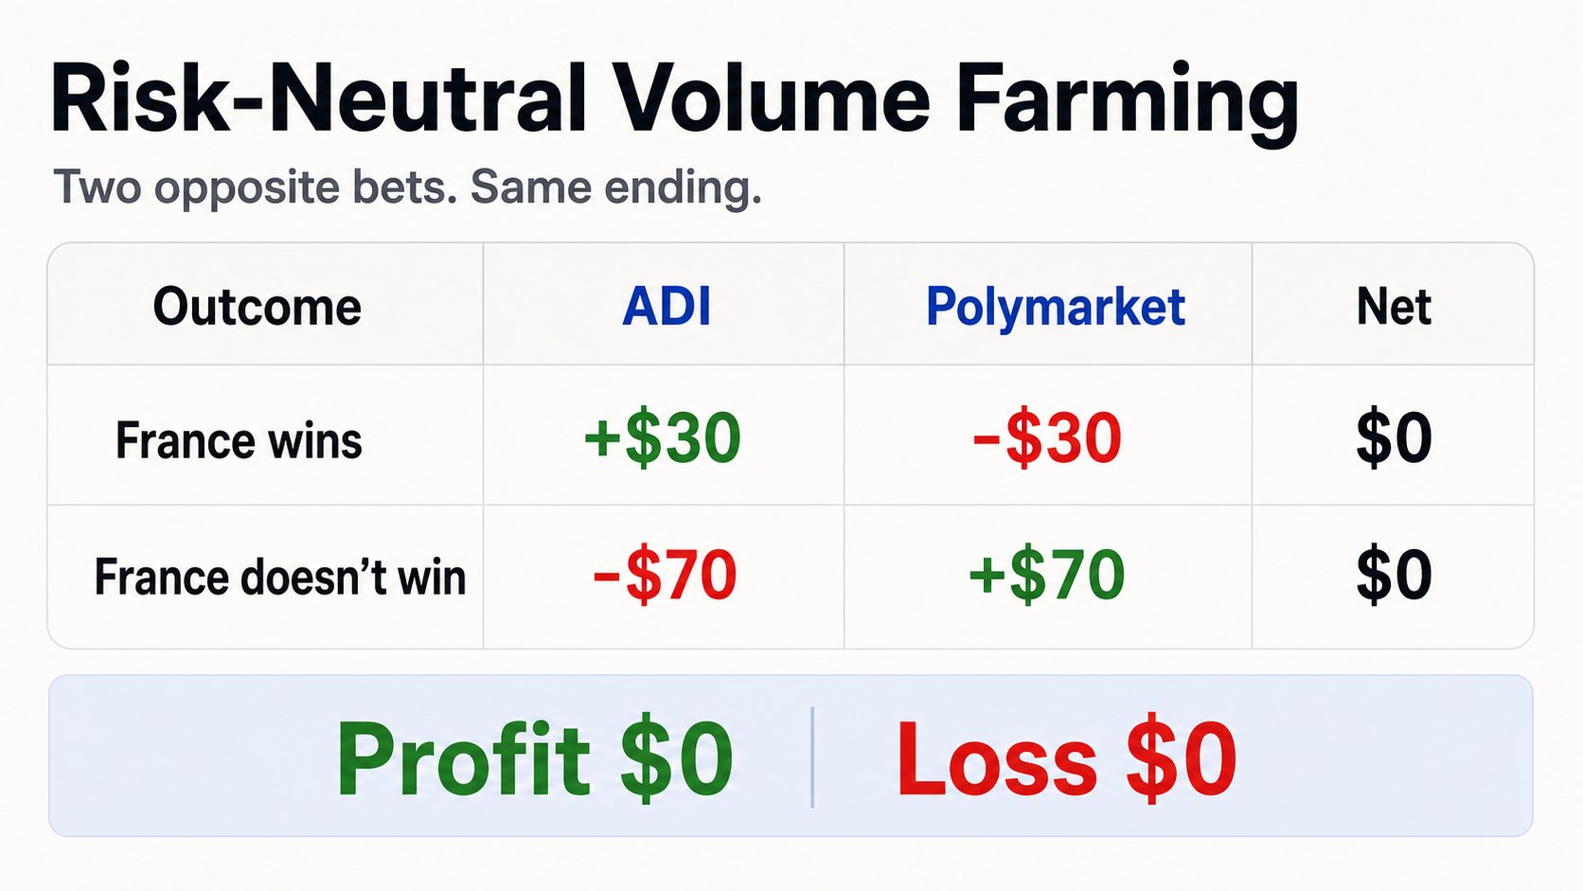Click the $0 net for France doesn't win
The width and height of the screenshot is (1583, 891).
[1394, 575]
